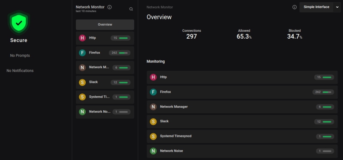Screen dimensions: 343x160
Task: Click the Http 15 connection badge in Monitoring
Action: tap(324, 77)
